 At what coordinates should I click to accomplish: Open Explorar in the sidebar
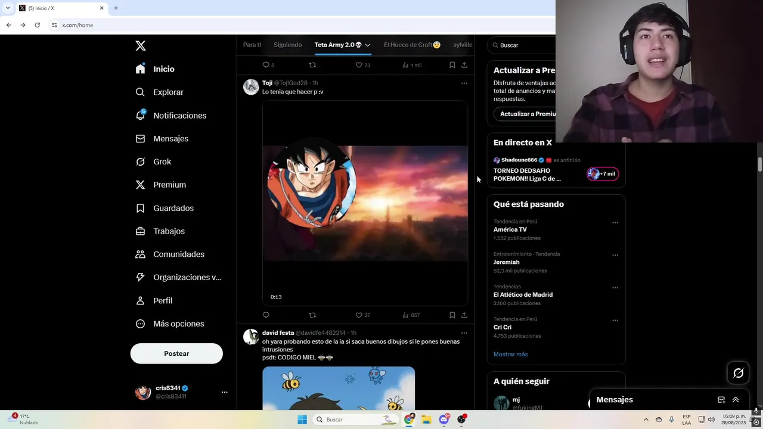tap(159, 92)
